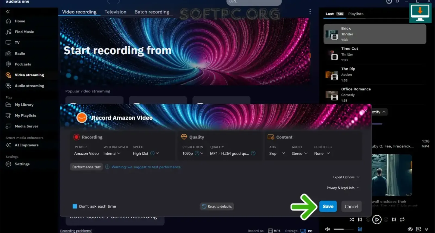The height and width of the screenshot is (233, 435).
Task: Adjust the volume slider
Action: (x=343, y=229)
